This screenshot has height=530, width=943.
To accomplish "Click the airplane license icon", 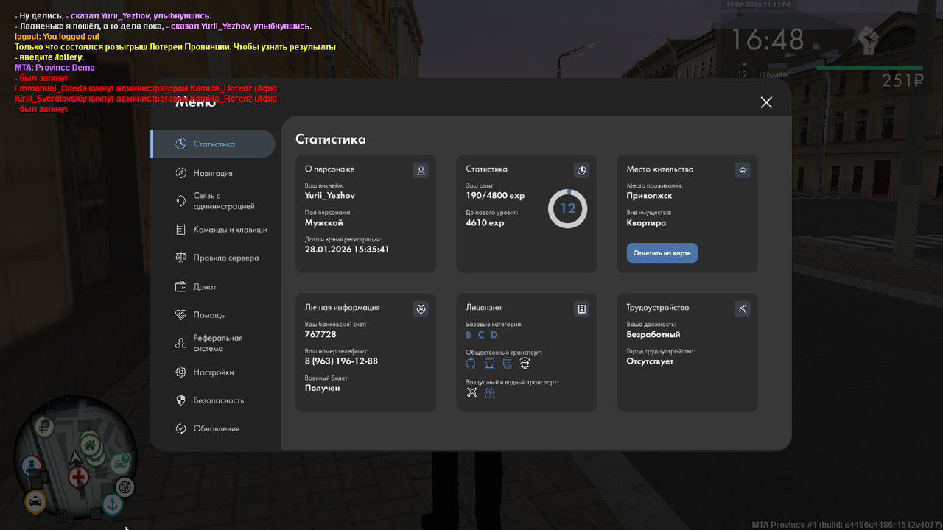I will [x=471, y=393].
